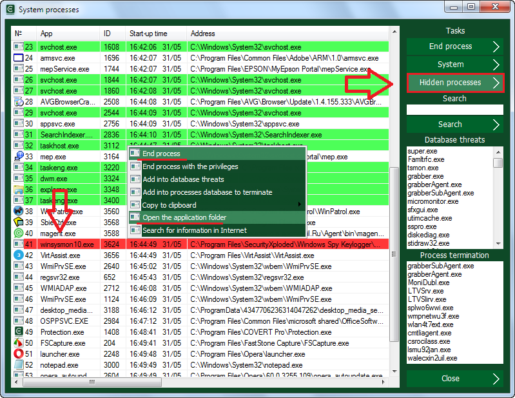Viewport: 515px width, 398px height.
Task: Click the WinPatrol.exe icon in row 38
Action: pyautogui.click(x=19, y=211)
